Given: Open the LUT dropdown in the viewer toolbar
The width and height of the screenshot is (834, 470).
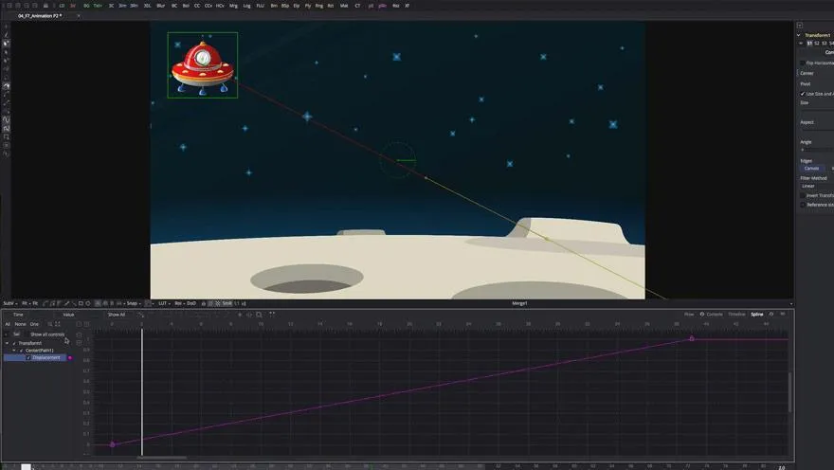Looking at the screenshot, I should point(164,303).
